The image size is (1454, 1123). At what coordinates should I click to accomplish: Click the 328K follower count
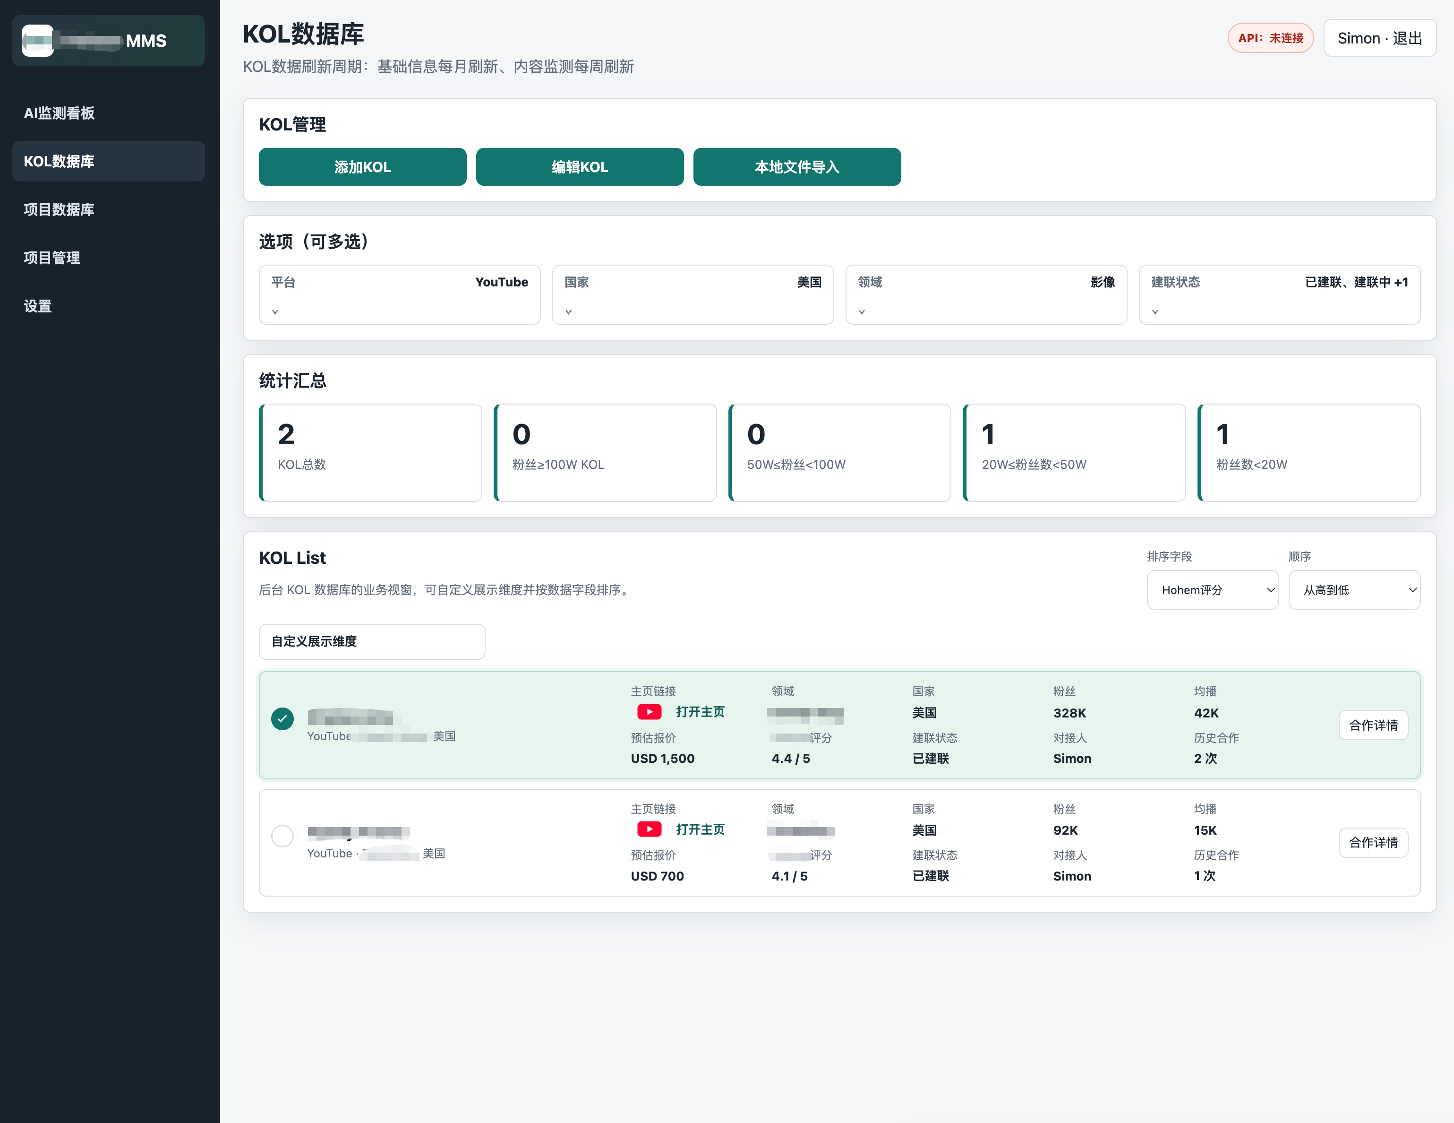(1070, 713)
